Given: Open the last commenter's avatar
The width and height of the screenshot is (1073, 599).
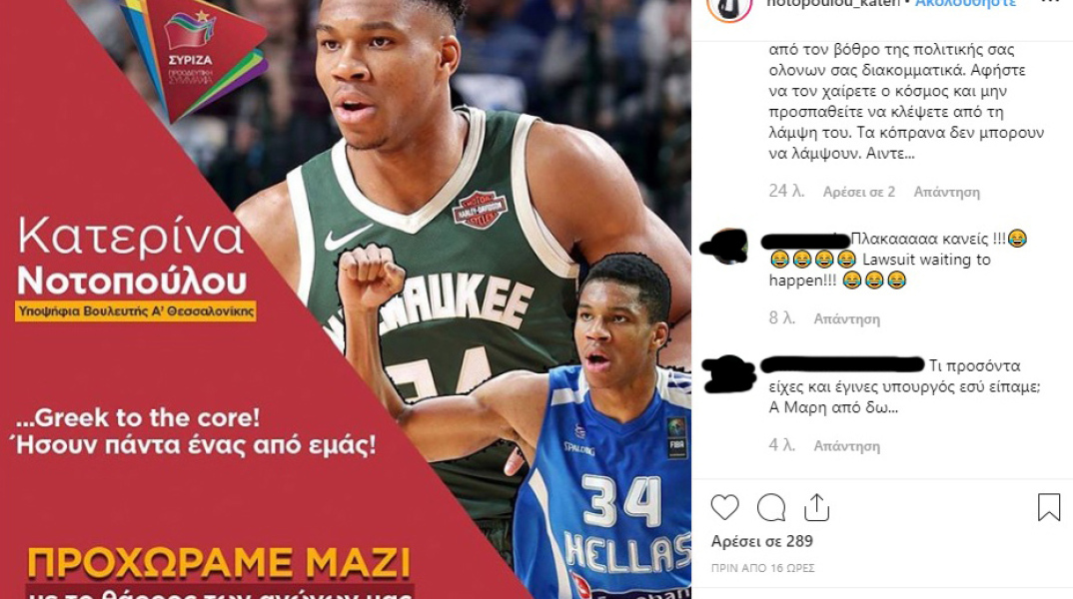Looking at the screenshot, I should click(x=728, y=374).
